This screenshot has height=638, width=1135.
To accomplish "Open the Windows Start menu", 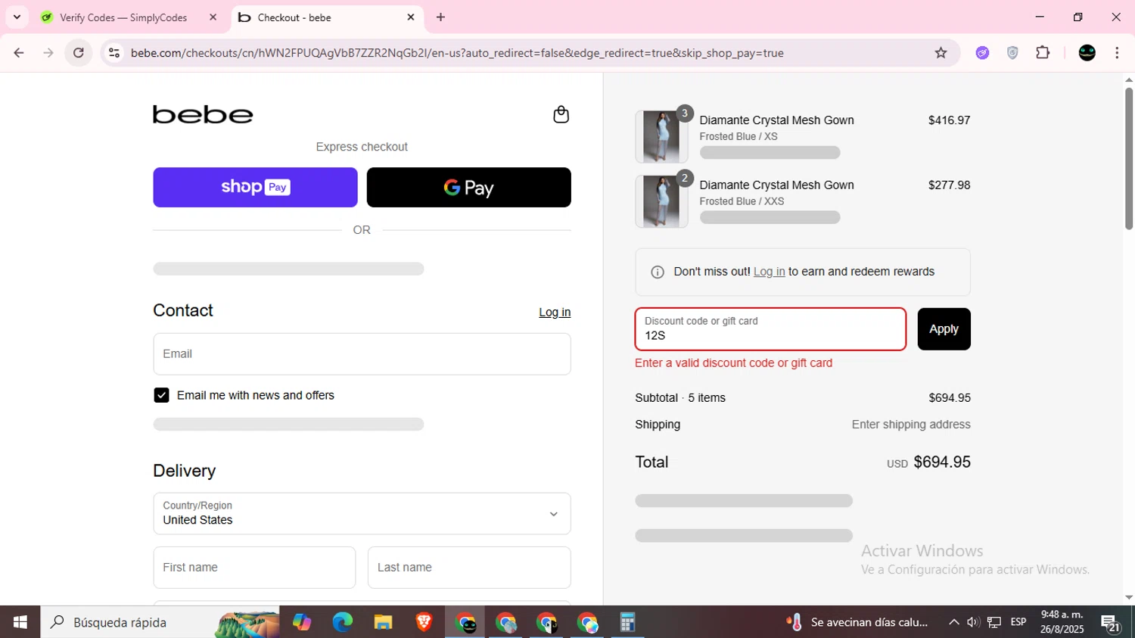I will pyautogui.click(x=20, y=622).
